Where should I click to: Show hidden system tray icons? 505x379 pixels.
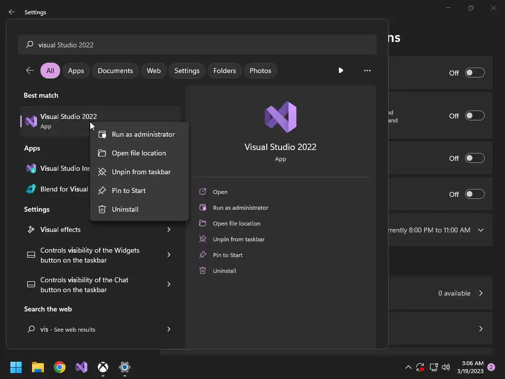click(408, 367)
